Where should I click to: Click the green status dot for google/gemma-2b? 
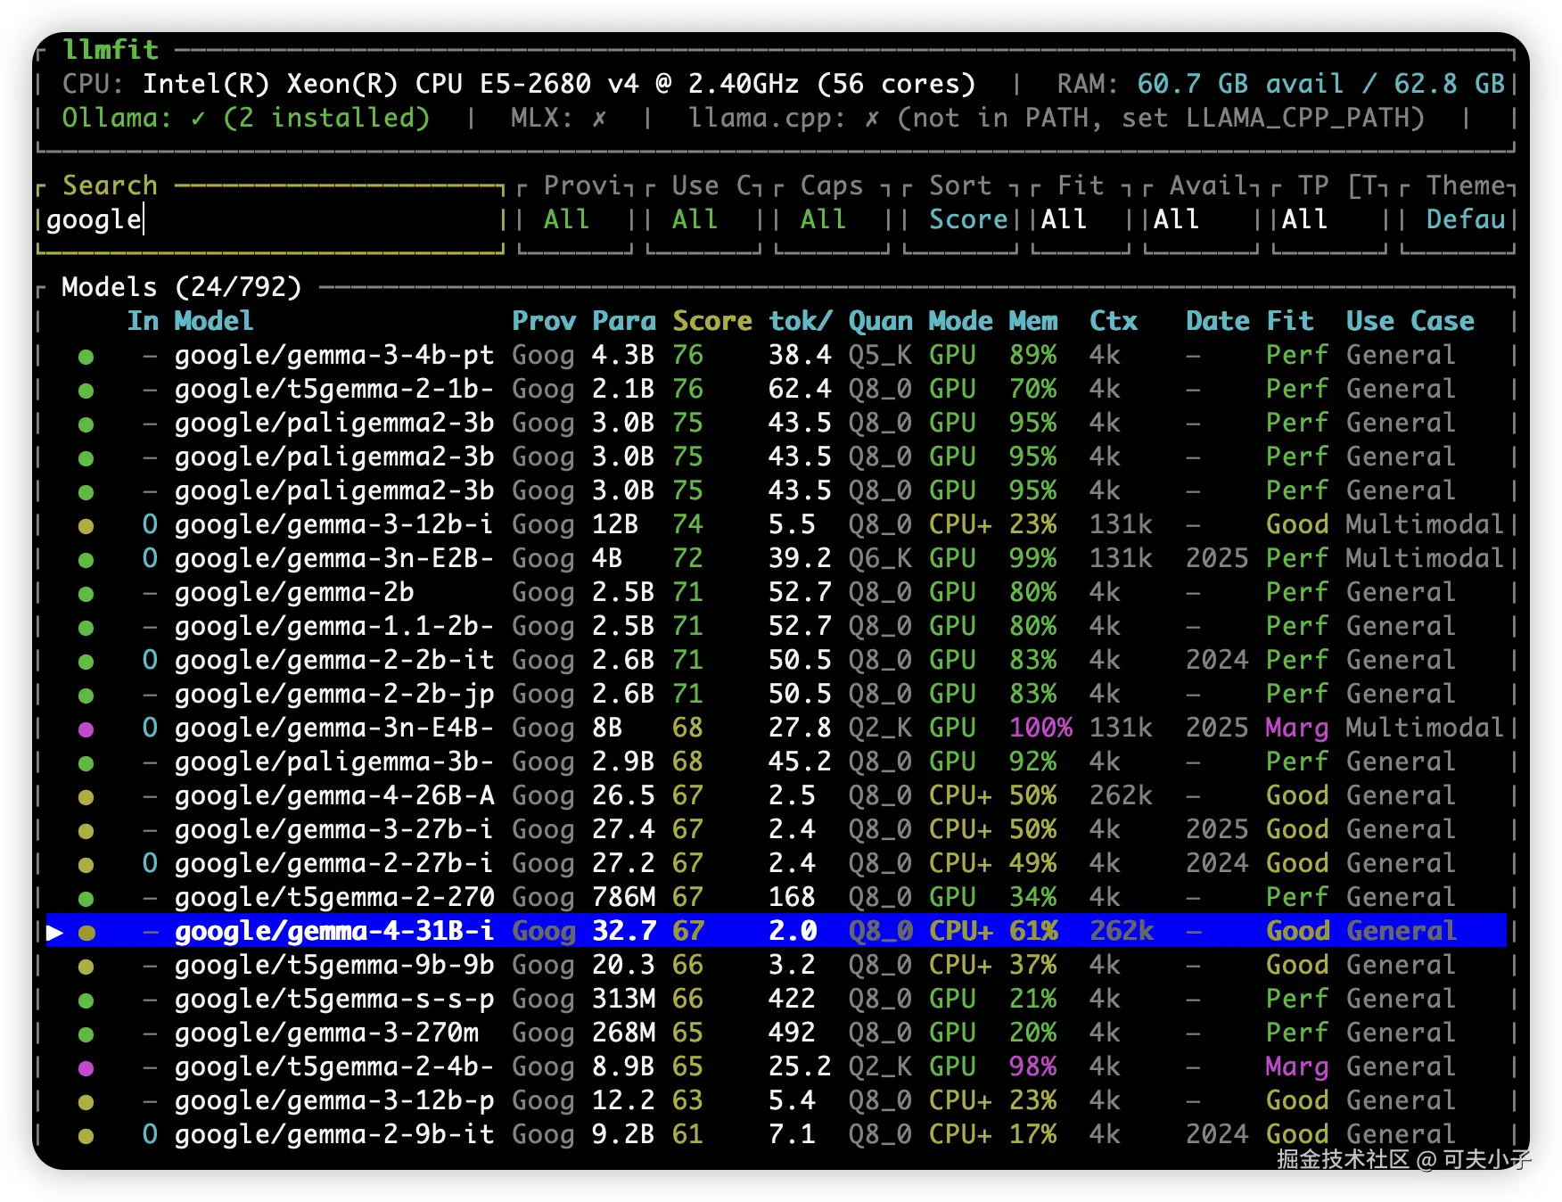pos(86,594)
